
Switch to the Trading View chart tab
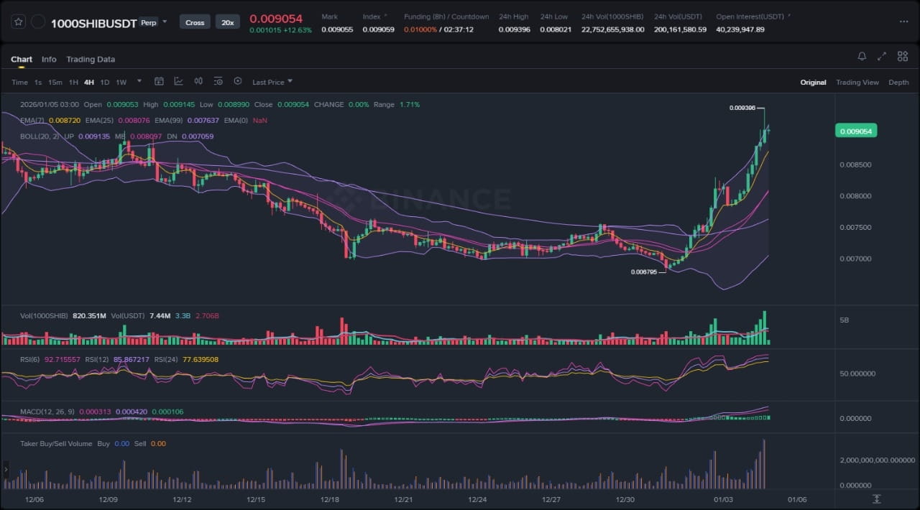tap(857, 83)
